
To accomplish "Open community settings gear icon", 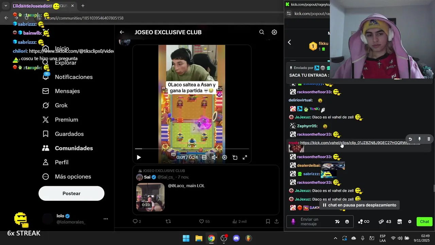I will 274,32.
